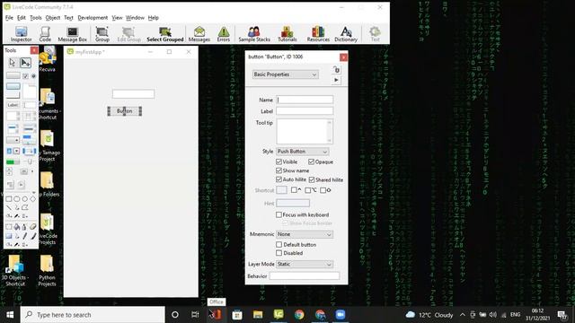Screen dimensions: 575x323
Task: Check the Default button checkbox
Action: (x=279, y=244)
